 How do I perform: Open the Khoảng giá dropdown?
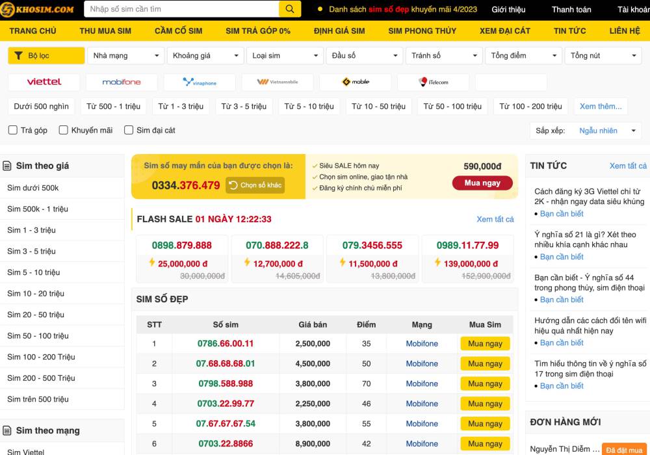[205, 55]
